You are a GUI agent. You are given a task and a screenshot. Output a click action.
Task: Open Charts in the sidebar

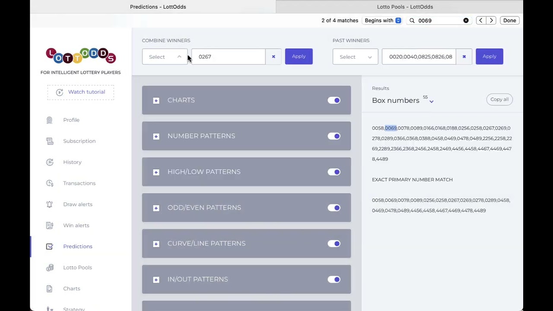coord(72,289)
